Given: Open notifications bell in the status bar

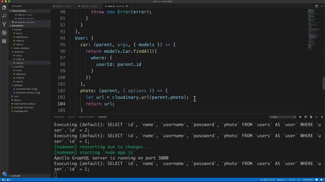Looking at the screenshot, I should (x=321, y=180).
